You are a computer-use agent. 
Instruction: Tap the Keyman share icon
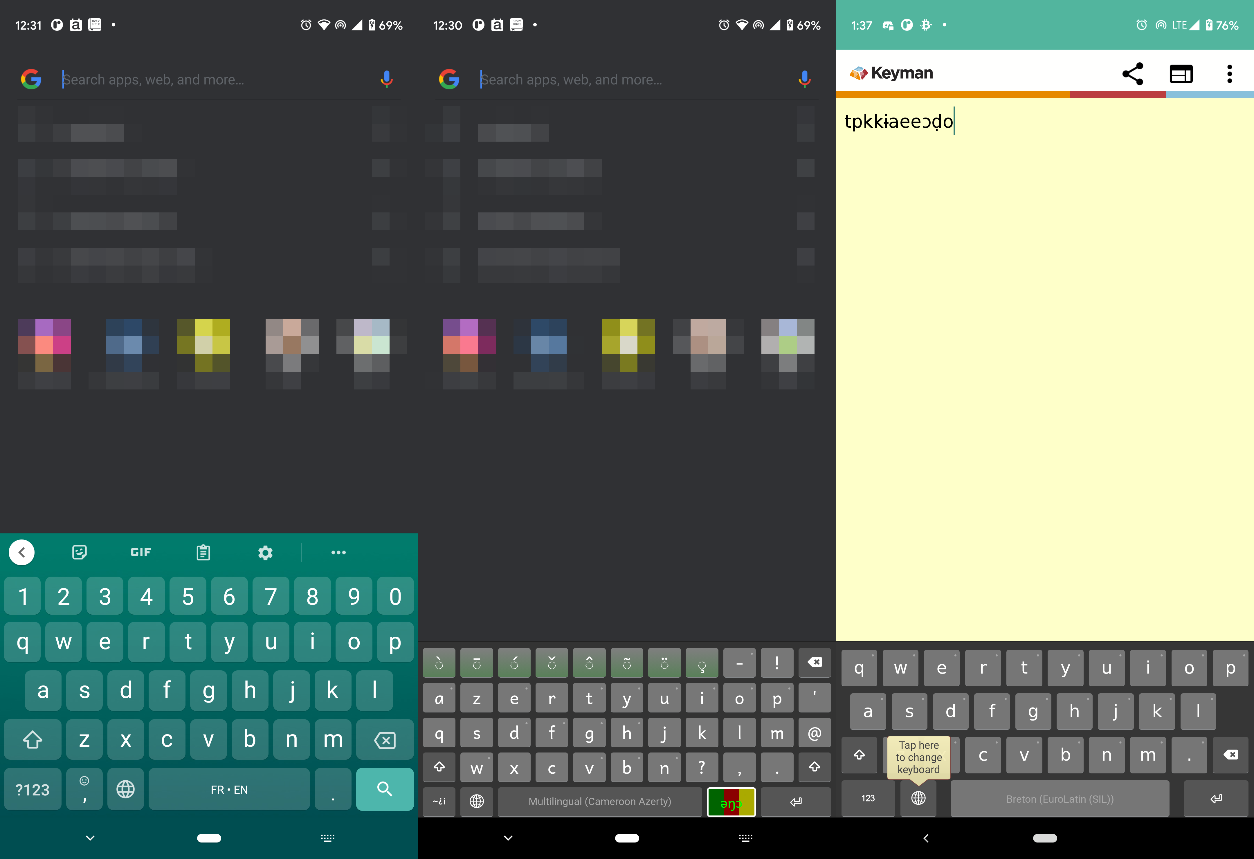(x=1133, y=73)
